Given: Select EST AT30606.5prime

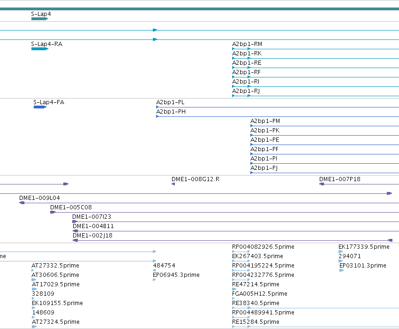Looking at the screenshot, I should [55, 275].
